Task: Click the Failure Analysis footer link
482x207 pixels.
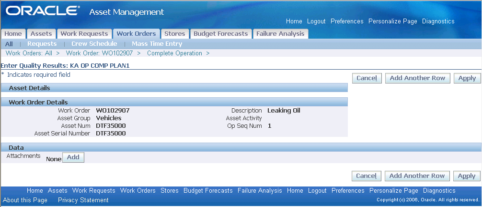Action: [x=260, y=190]
